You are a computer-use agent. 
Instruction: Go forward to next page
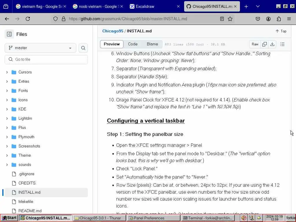[x=17, y=19]
